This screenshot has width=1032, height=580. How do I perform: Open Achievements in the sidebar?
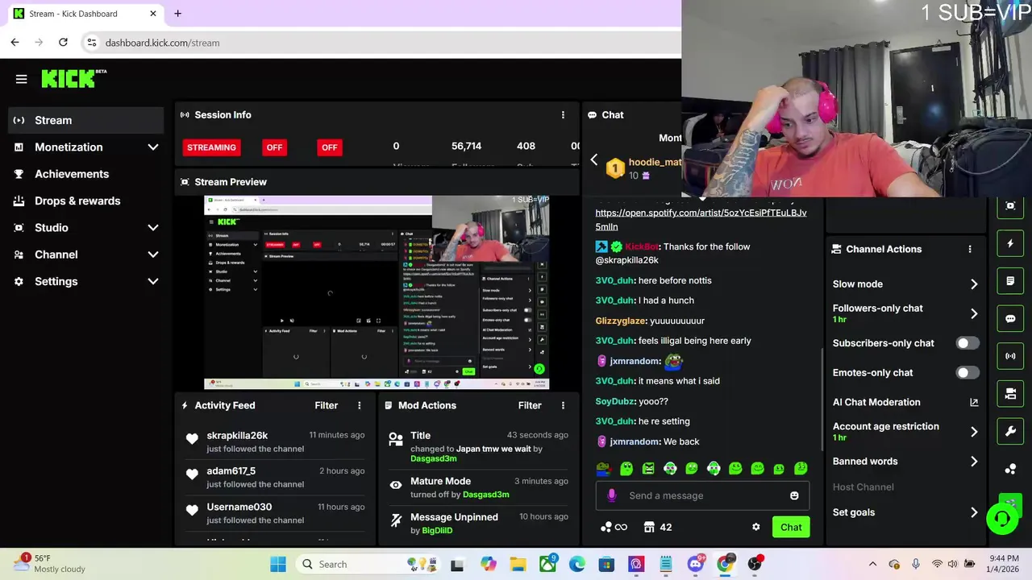click(86, 174)
